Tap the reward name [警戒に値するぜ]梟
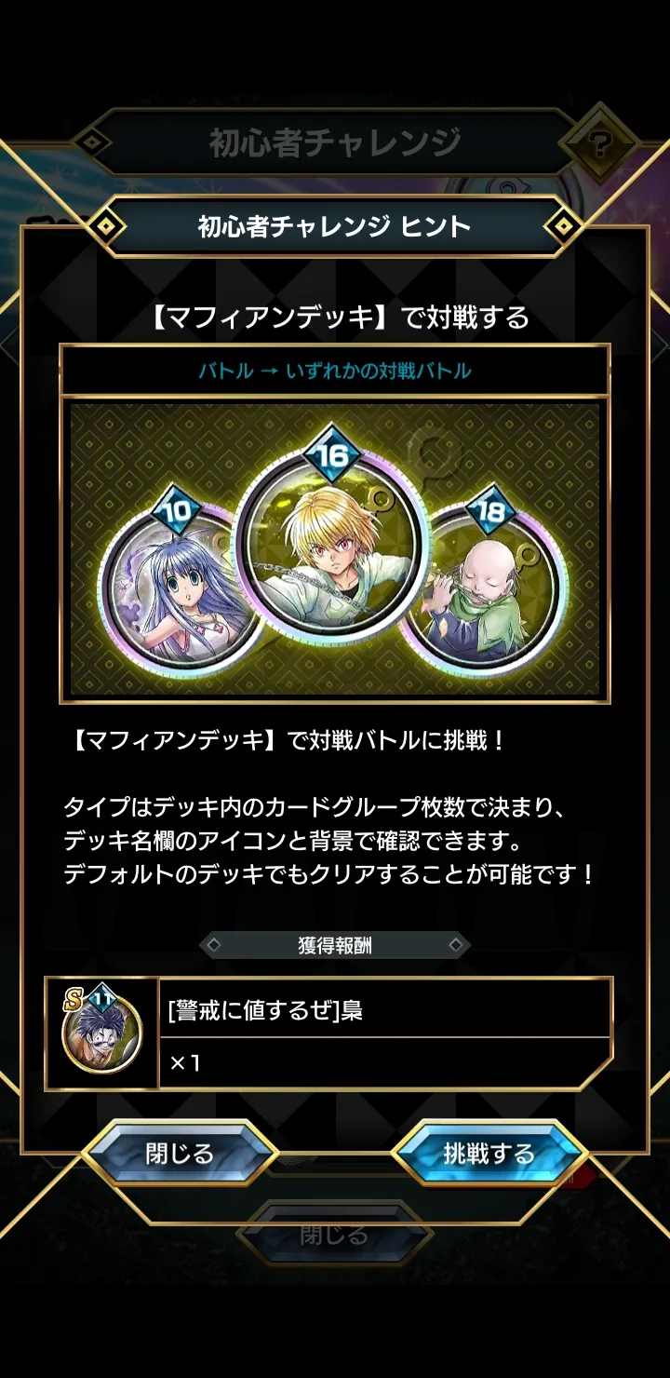 point(266,1011)
